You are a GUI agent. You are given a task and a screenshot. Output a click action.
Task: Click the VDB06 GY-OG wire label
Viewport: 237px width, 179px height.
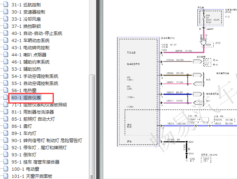(x=175, y=73)
